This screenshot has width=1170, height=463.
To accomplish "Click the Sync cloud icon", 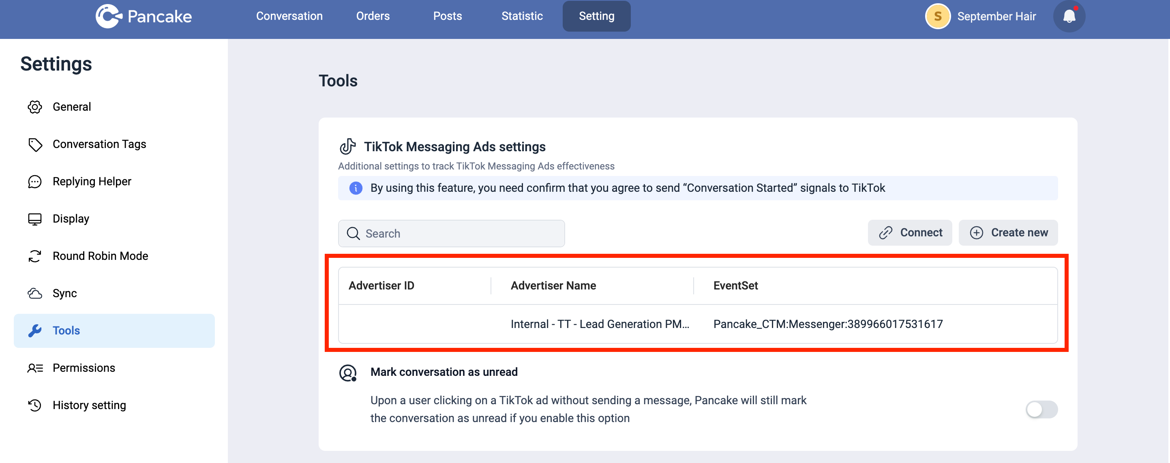I will [35, 293].
